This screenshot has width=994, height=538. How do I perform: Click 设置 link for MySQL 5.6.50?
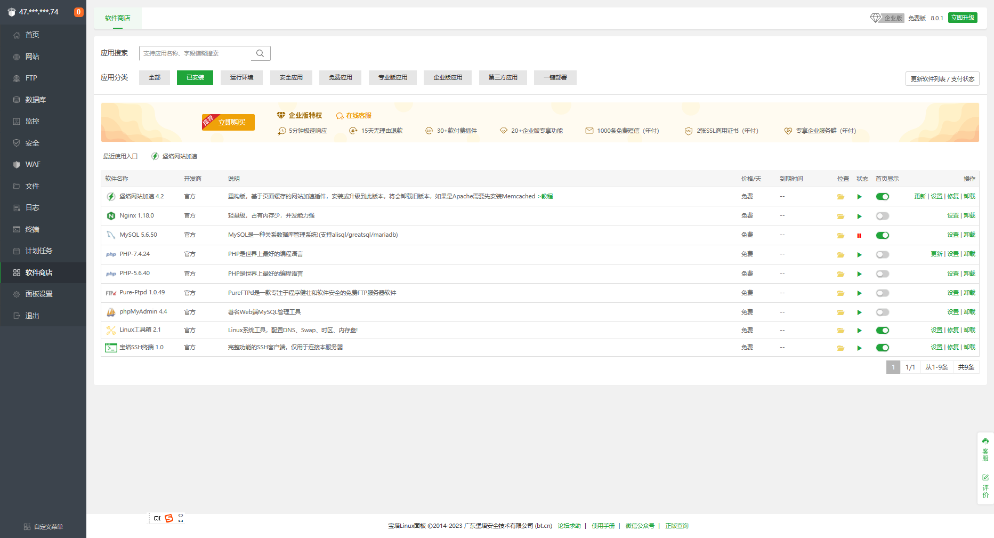pyautogui.click(x=953, y=235)
